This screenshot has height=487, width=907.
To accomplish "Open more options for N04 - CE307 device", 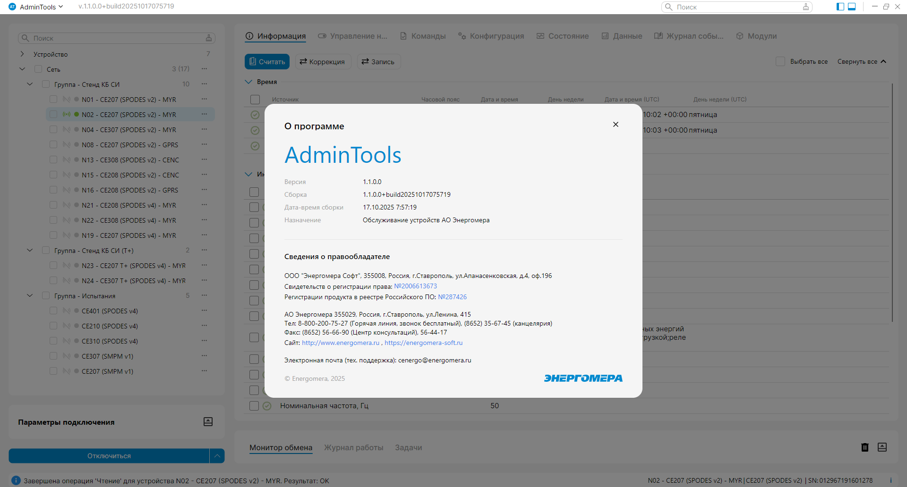I will (x=204, y=129).
